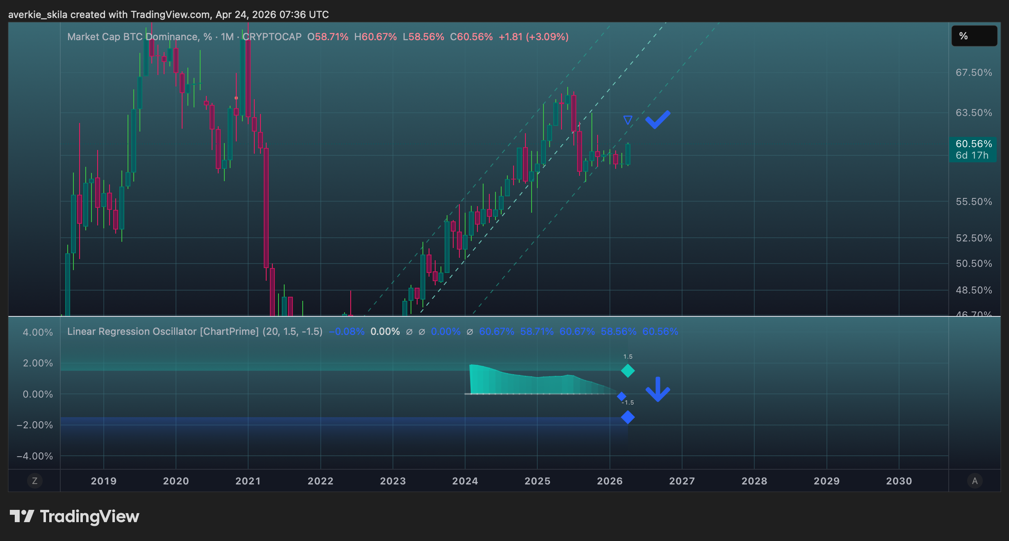Click the −2.00% oscillator axis label
This screenshot has width=1009, height=541.
coord(35,425)
